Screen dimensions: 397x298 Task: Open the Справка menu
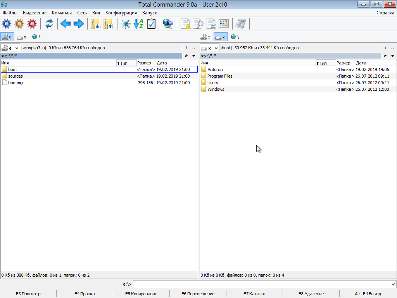tap(385, 13)
